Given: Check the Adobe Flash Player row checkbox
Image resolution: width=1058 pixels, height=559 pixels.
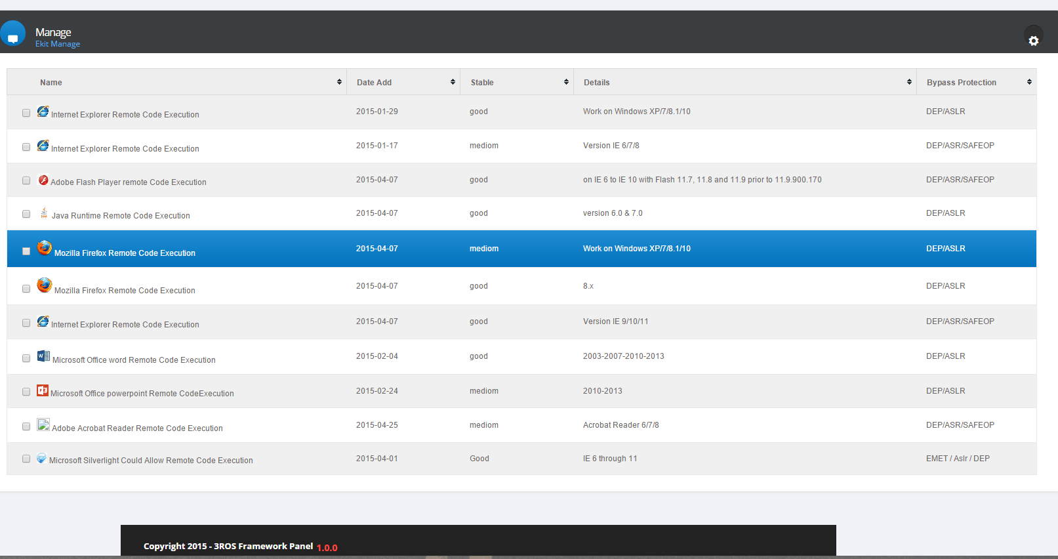Looking at the screenshot, I should point(26,180).
